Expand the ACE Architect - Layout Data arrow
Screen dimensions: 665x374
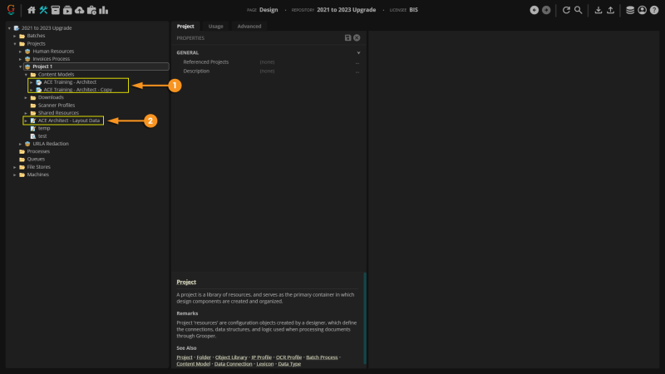(26, 121)
